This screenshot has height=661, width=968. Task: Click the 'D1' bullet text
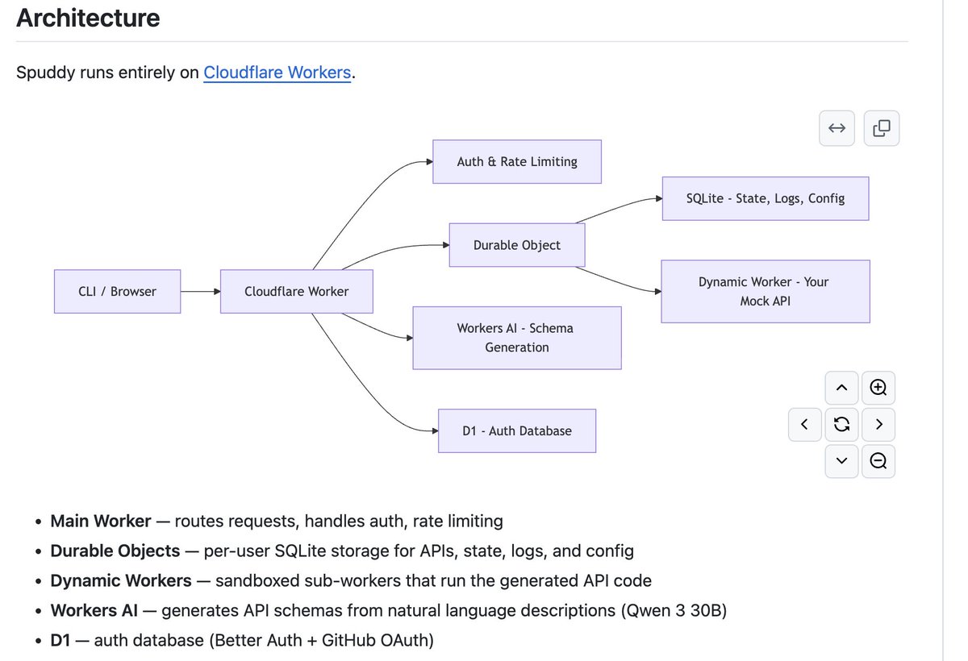coord(60,641)
